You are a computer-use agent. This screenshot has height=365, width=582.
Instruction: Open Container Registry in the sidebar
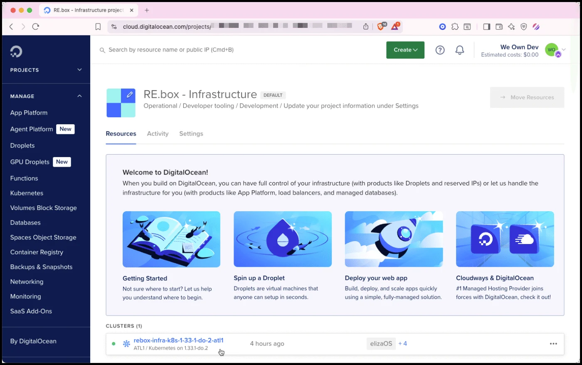coord(37,252)
